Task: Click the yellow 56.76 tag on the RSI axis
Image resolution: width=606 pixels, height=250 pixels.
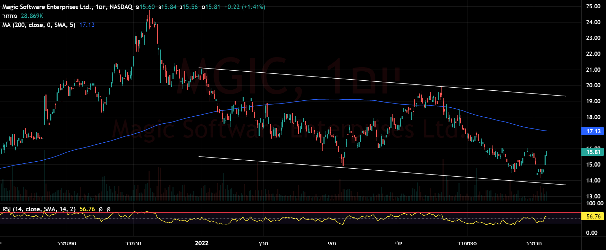Action: [593, 216]
